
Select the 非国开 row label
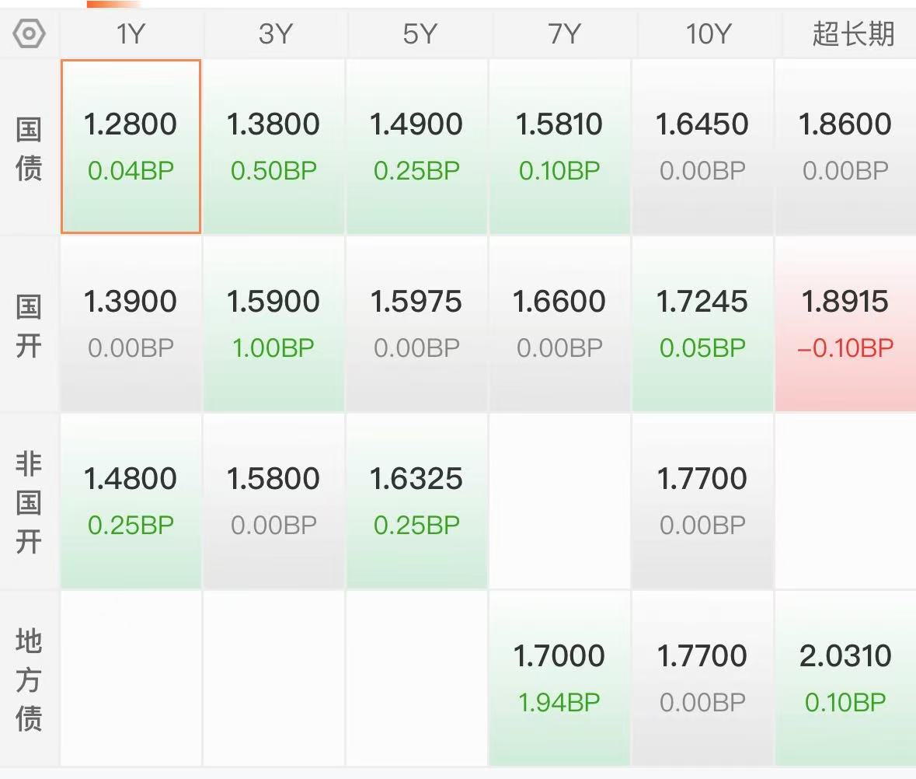(29, 502)
